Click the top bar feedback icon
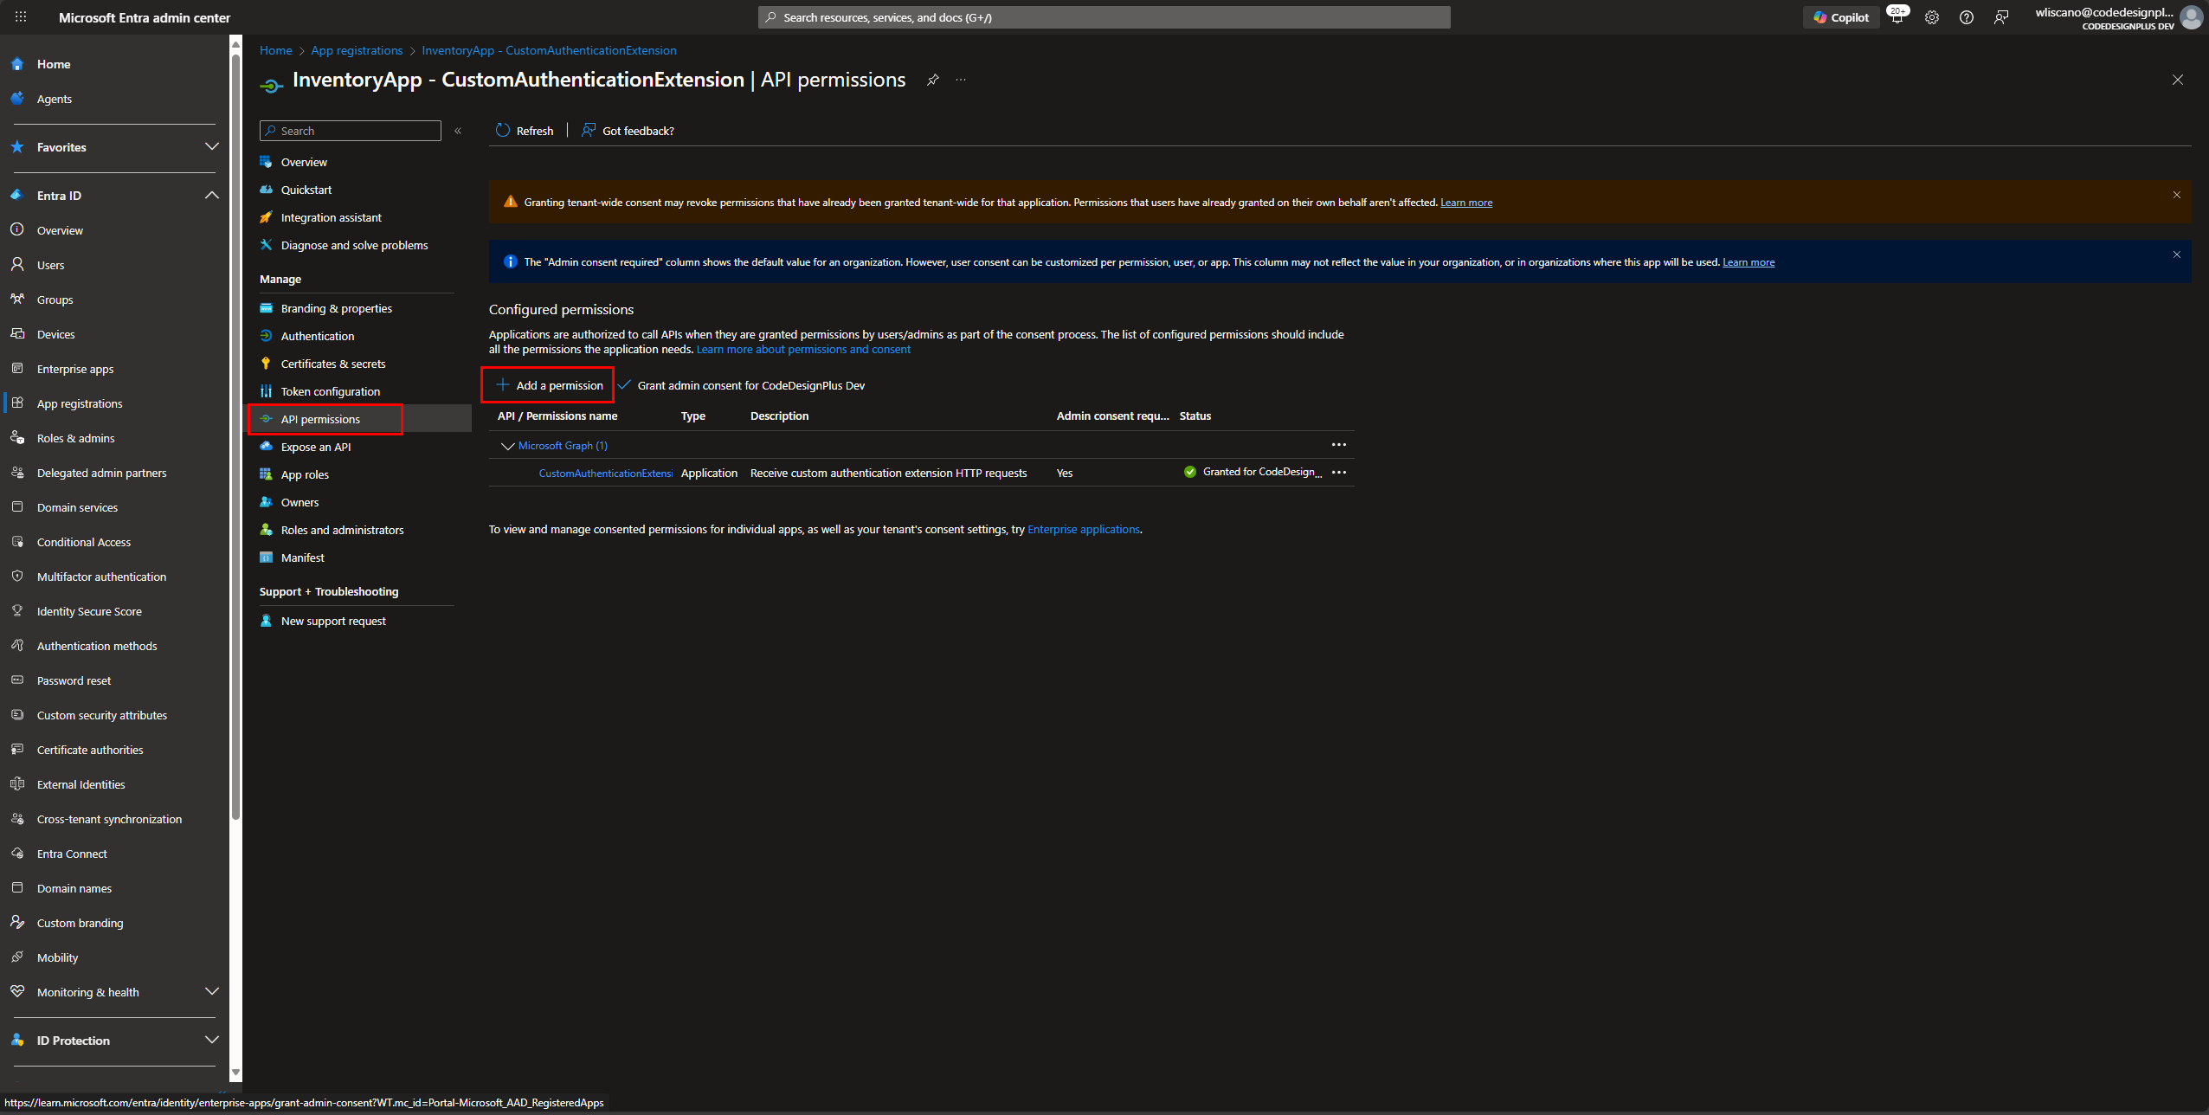This screenshot has width=2209, height=1115. click(x=2001, y=17)
